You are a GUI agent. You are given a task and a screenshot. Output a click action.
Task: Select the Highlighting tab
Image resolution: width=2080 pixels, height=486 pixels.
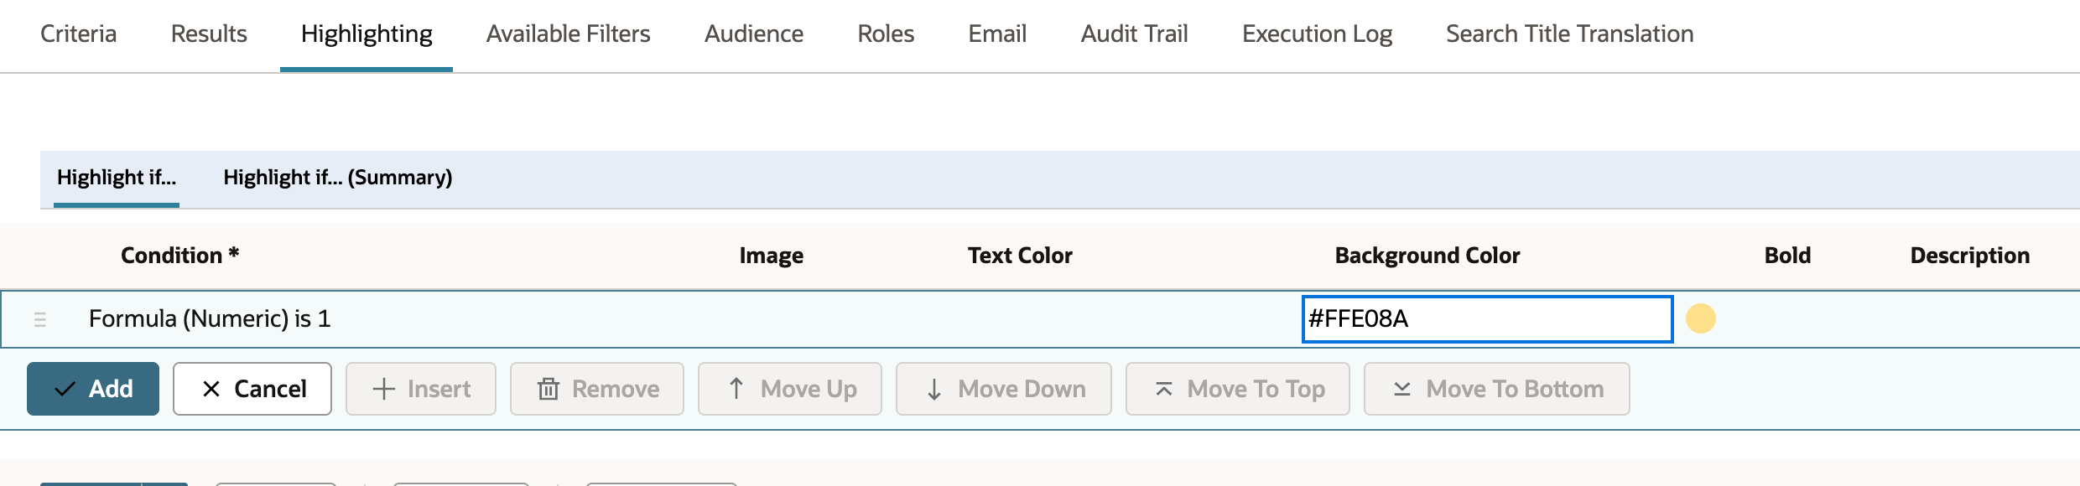pyautogui.click(x=367, y=34)
